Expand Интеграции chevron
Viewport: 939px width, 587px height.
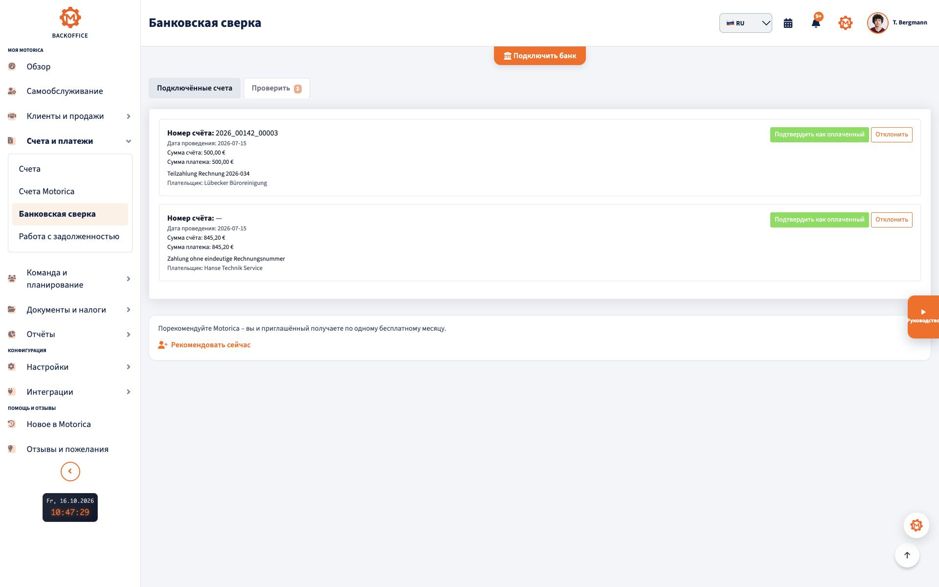[129, 392]
